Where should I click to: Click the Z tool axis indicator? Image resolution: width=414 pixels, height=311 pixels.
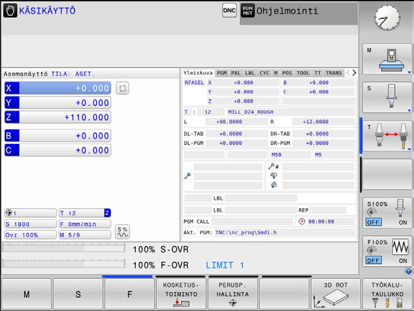pos(107,213)
